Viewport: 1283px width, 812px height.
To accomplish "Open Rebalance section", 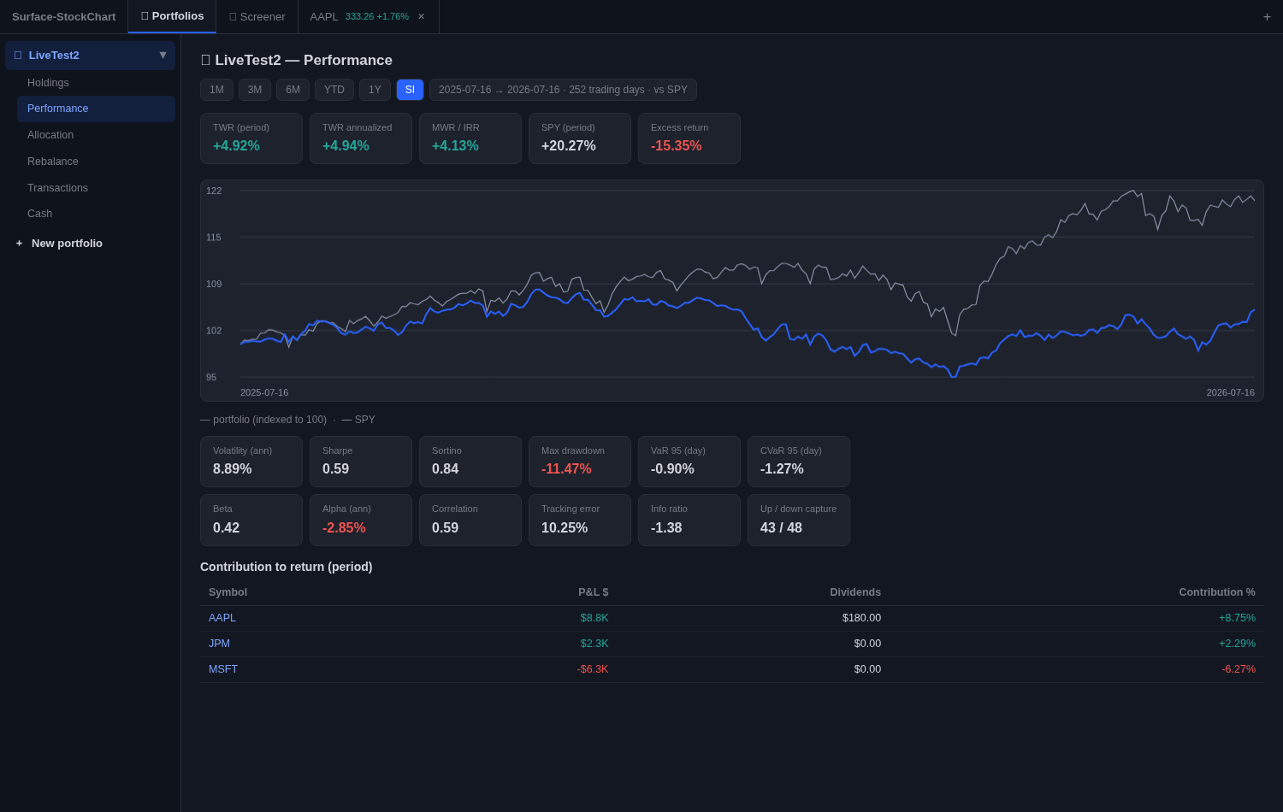I will (x=96, y=162).
